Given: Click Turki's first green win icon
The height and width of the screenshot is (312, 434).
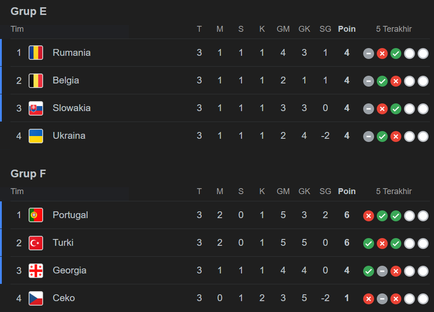Looking at the screenshot, I should (369, 244).
